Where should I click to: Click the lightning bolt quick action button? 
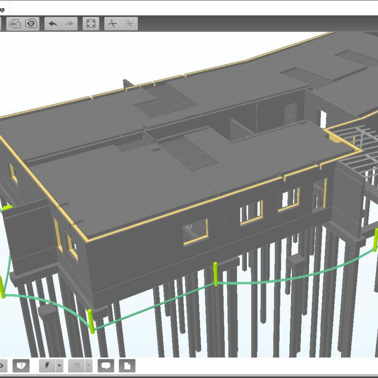pyautogui.click(x=47, y=366)
